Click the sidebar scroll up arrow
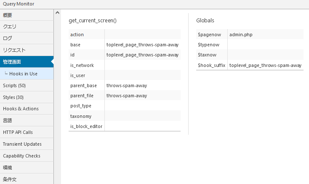The height and width of the screenshot is (184, 309). click(57, 13)
